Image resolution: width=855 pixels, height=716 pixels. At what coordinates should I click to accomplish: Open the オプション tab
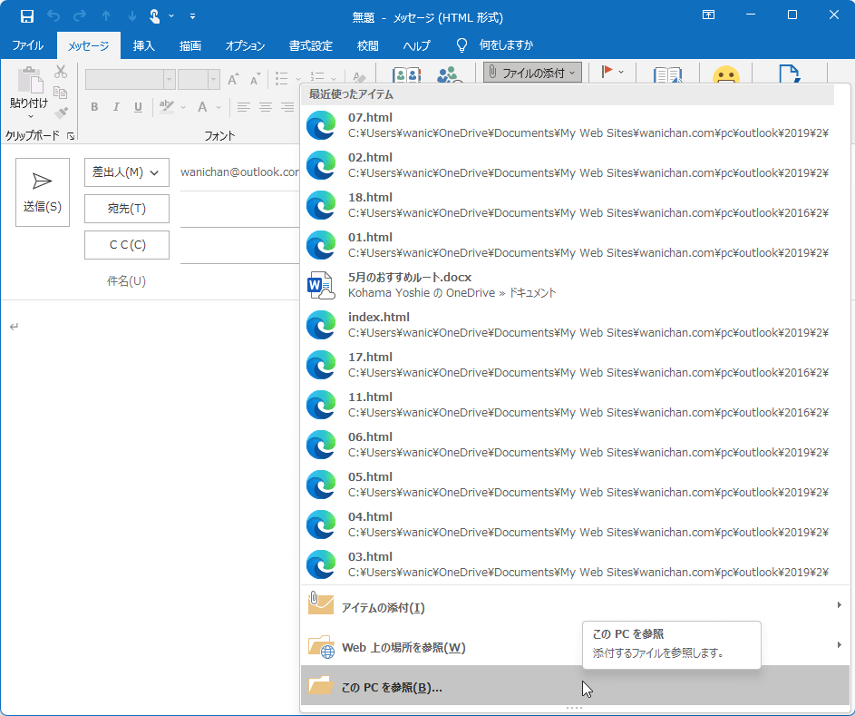click(245, 46)
